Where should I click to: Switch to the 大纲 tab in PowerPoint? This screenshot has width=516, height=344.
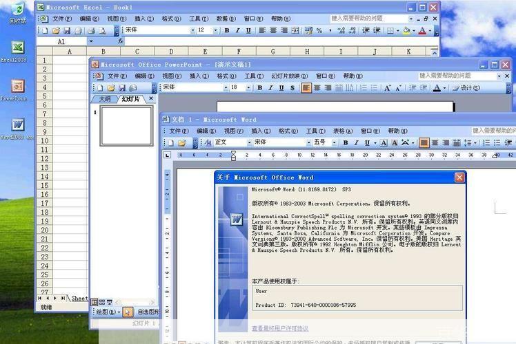104,99
